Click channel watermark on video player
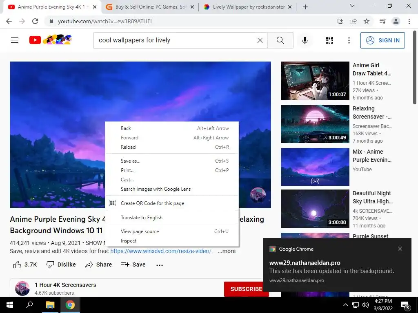The width and height of the screenshot is (418, 313). pyautogui.click(x=258, y=195)
